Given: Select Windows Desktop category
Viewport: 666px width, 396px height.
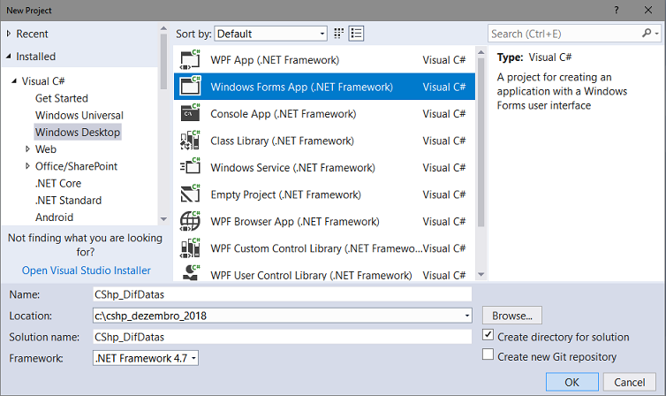Looking at the screenshot, I should pos(78,132).
